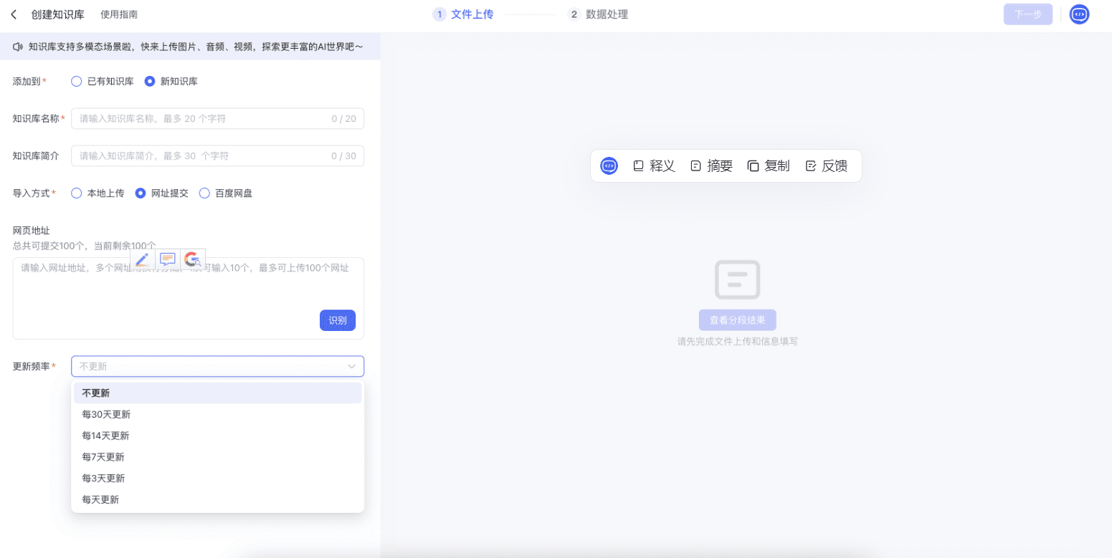This screenshot has width=1112, height=558.
Task: Click the 下一步 next button
Action: coord(1027,14)
